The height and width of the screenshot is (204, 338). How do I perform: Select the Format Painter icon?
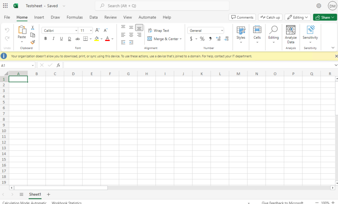click(32, 42)
